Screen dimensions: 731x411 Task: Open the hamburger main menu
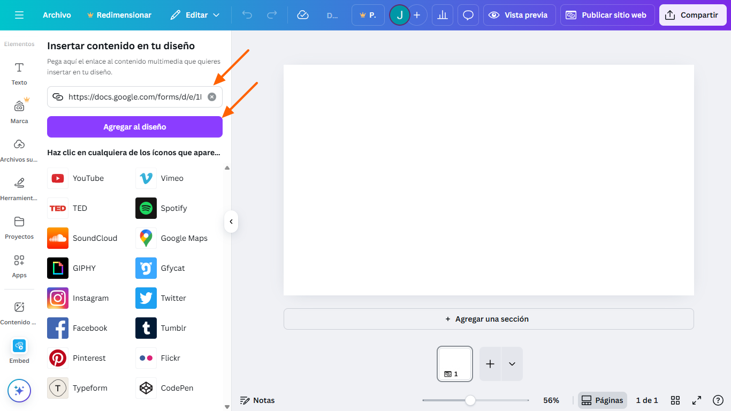(x=19, y=15)
